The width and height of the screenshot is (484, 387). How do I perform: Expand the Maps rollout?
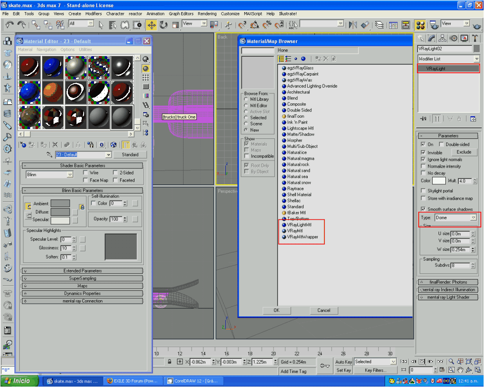(x=82, y=286)
